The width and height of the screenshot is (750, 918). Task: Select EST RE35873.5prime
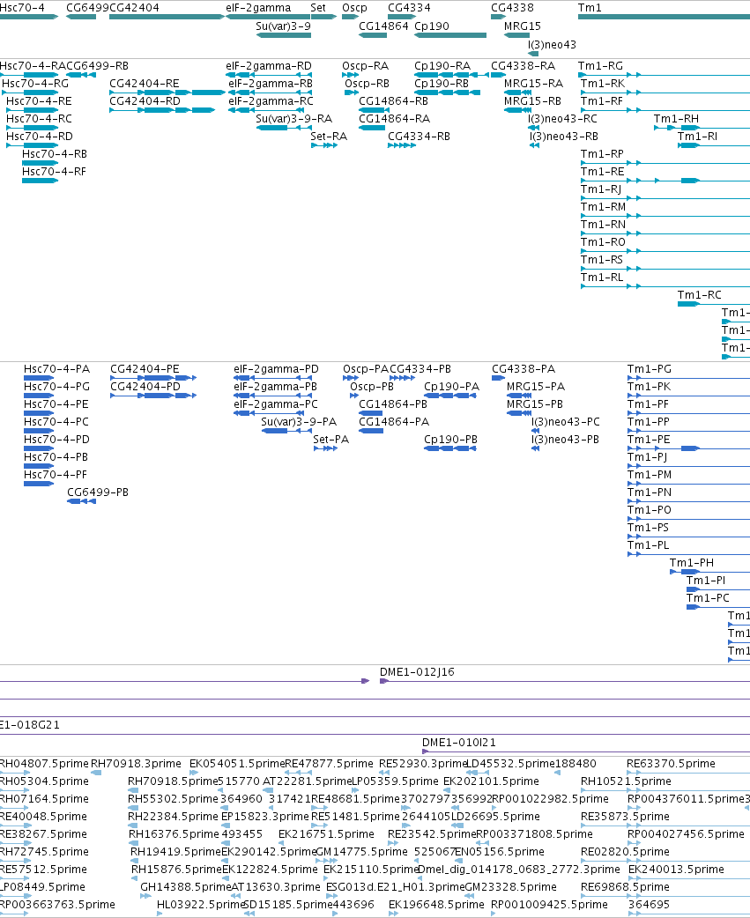pyautogui.click(x=625, y=816)
